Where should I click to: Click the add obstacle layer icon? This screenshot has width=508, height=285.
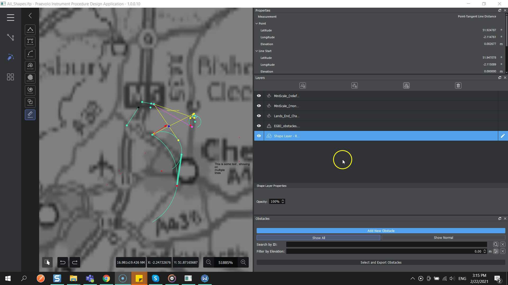tap(406, 85)
